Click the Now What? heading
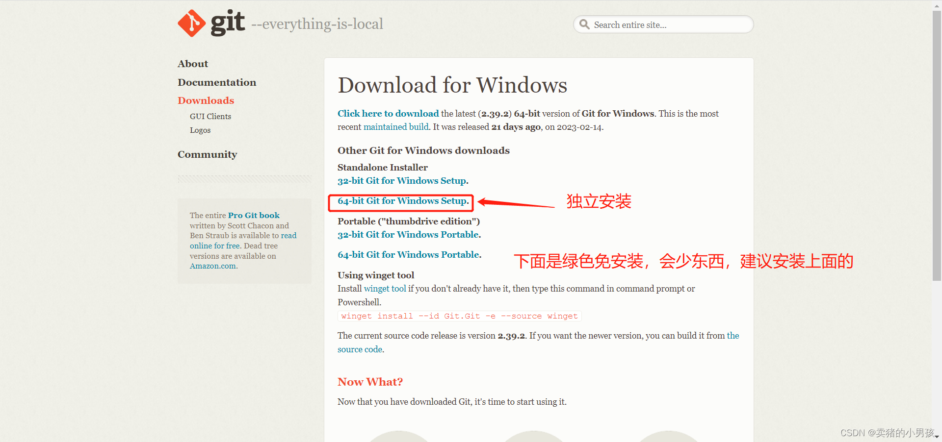Viewport: 942px width, 442px height. click(370, 382)
